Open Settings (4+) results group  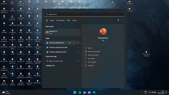(x=50, y=65)
